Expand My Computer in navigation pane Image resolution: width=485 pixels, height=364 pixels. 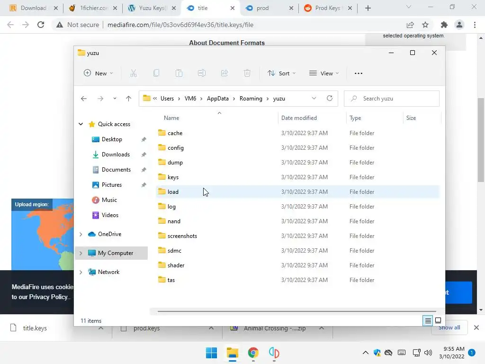tap(81, 253)
